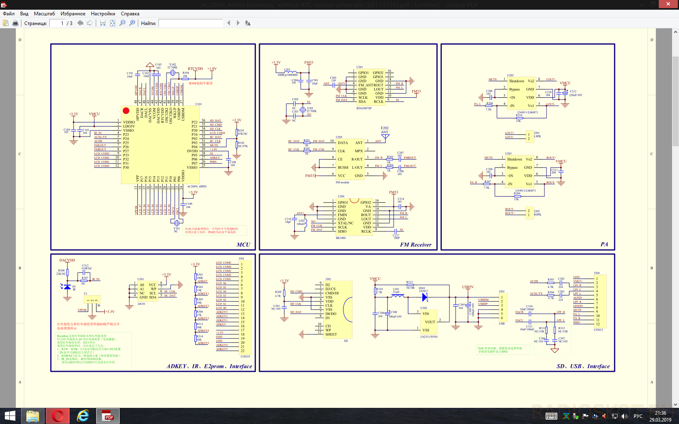The height and width of the screenshot is (424, 679).
Task: Click the print icon in toolbar
Action: [15, 23]
